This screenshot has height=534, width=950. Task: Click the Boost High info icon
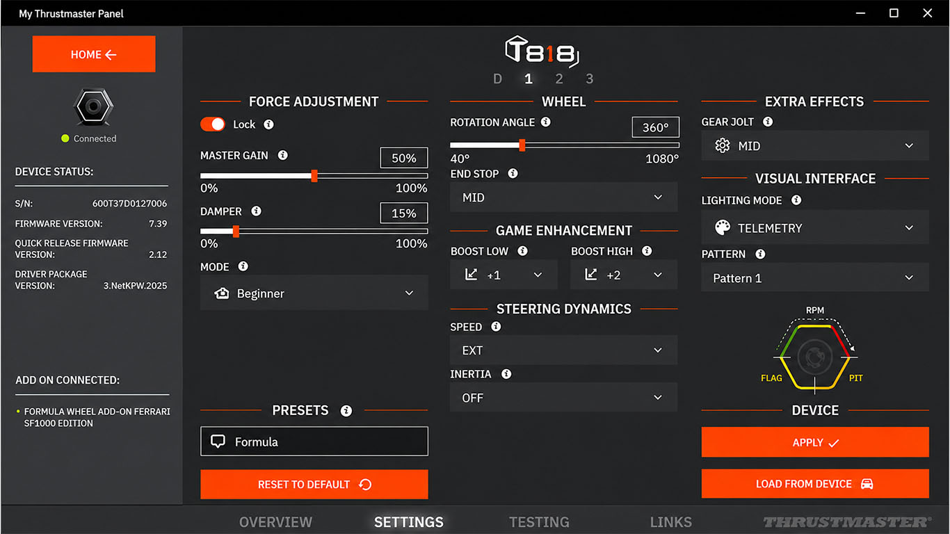tap(647, 251)
